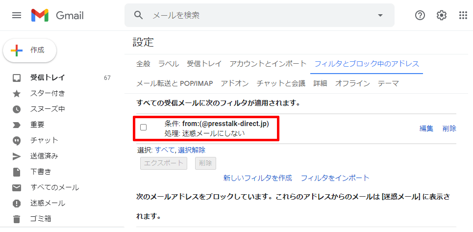The width and height of the screenshot is (473, 232).
Task: Switch to the 詳細 tab
Action: coord(320,83)
